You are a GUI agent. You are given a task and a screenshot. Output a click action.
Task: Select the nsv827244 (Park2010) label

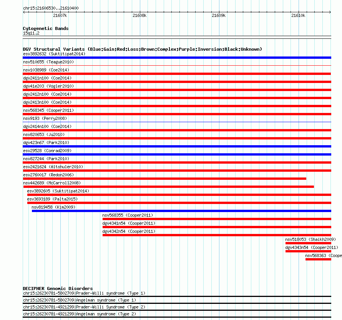46,159
